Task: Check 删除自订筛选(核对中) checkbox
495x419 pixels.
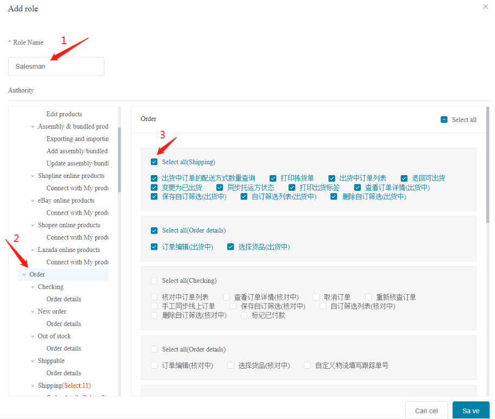Action: coord(154,315)
